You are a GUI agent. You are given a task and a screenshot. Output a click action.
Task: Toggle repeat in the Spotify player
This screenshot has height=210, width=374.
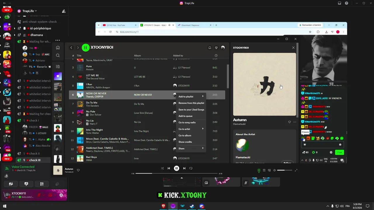tap(191, 168)
